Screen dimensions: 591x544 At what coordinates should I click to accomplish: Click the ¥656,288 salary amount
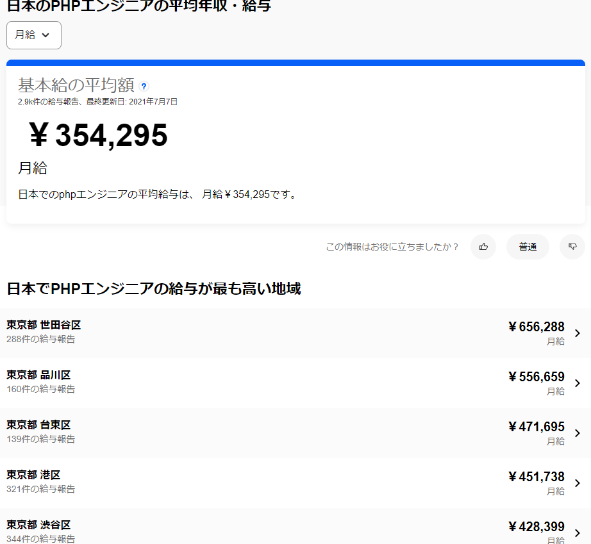(537, 327)
